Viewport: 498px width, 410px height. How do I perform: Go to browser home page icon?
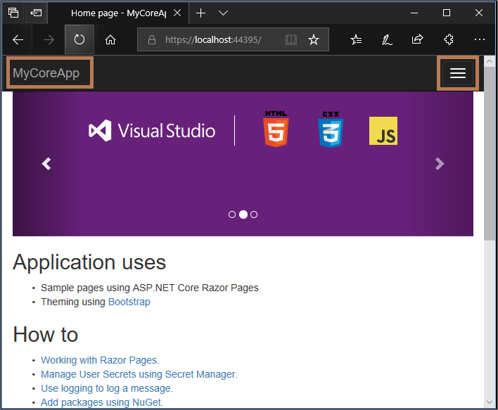coord(110,40)
